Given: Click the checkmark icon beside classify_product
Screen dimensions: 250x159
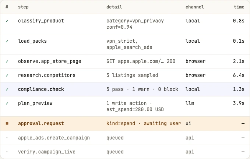Looking at the screenshot, I should coord(7,21).
